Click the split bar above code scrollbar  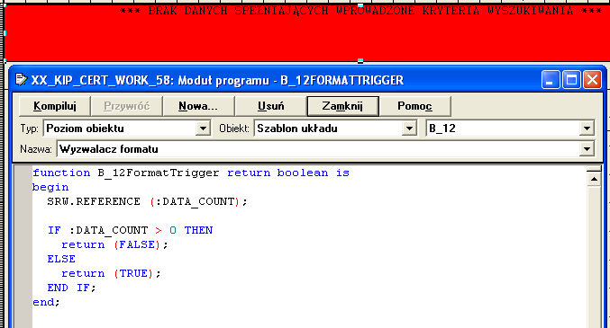click(594, 169)
